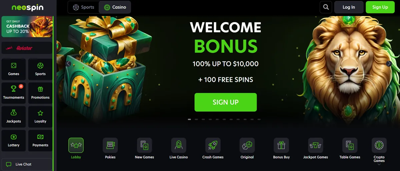Open the daily cashback promo thumbnail

pos(27,26)
